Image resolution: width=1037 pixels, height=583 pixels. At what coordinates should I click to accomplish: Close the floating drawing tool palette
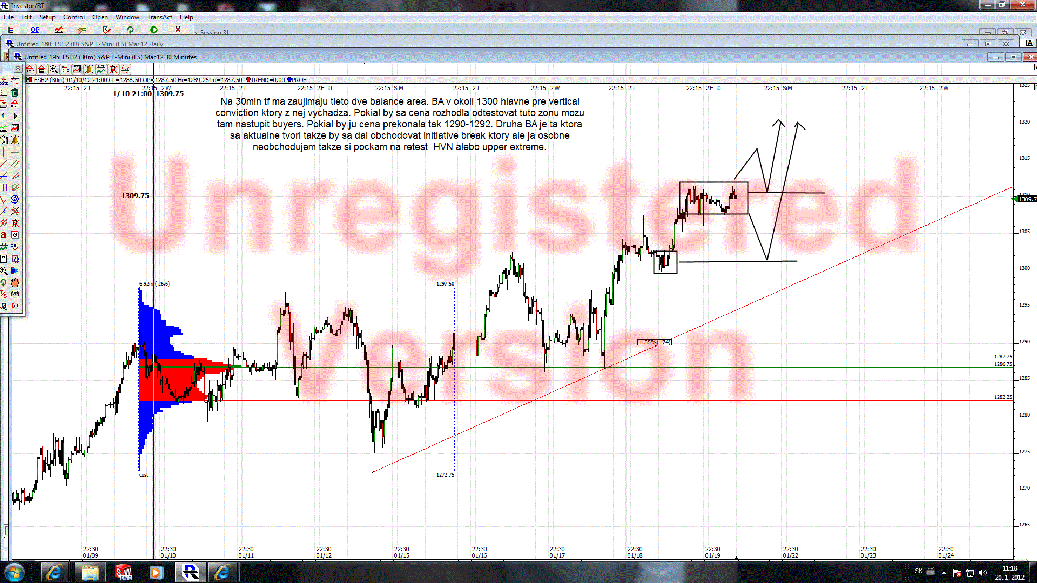pyautogui.click(x=18, y=69)
